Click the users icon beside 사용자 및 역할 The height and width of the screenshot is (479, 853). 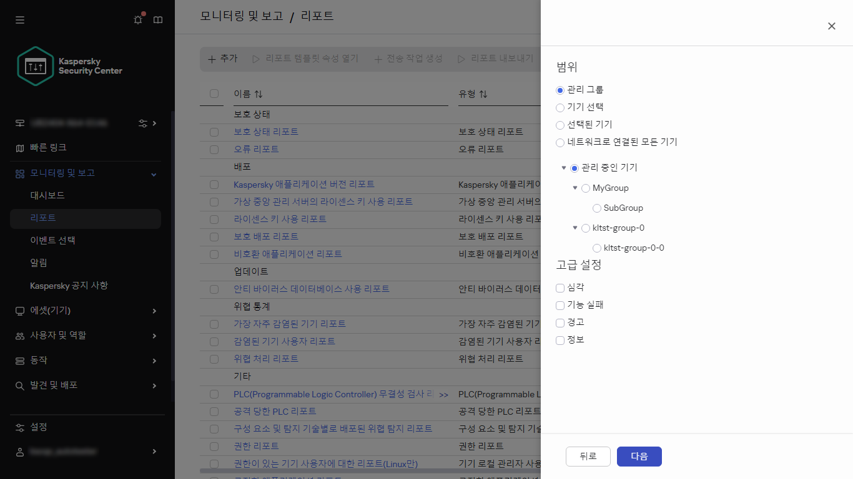[19, 336]
